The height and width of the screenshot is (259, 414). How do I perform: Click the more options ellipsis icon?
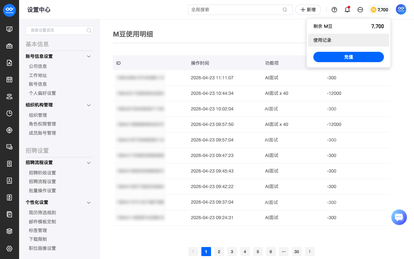pos(360,10)
